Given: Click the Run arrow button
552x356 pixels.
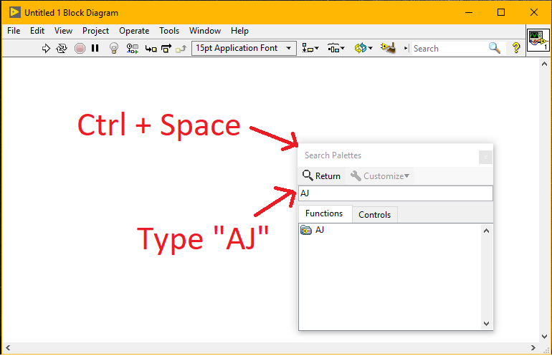Looking at the screenshot, I should (46, 49).
